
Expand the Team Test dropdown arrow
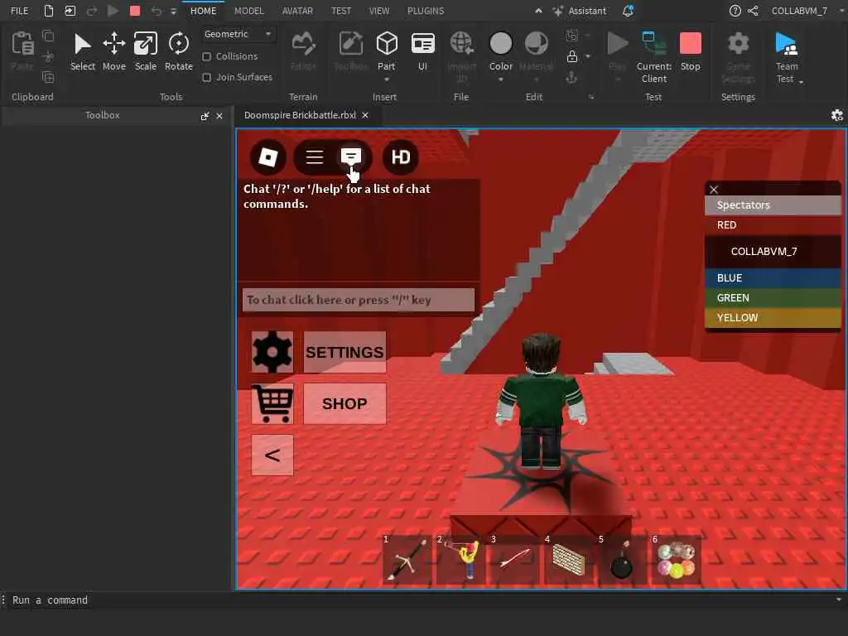[x=801, y=82]
